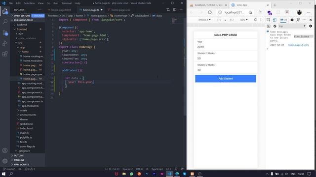The image size is (316, 177).
Task: Open the iPhone X device dropdown
Action: point(204,20)
